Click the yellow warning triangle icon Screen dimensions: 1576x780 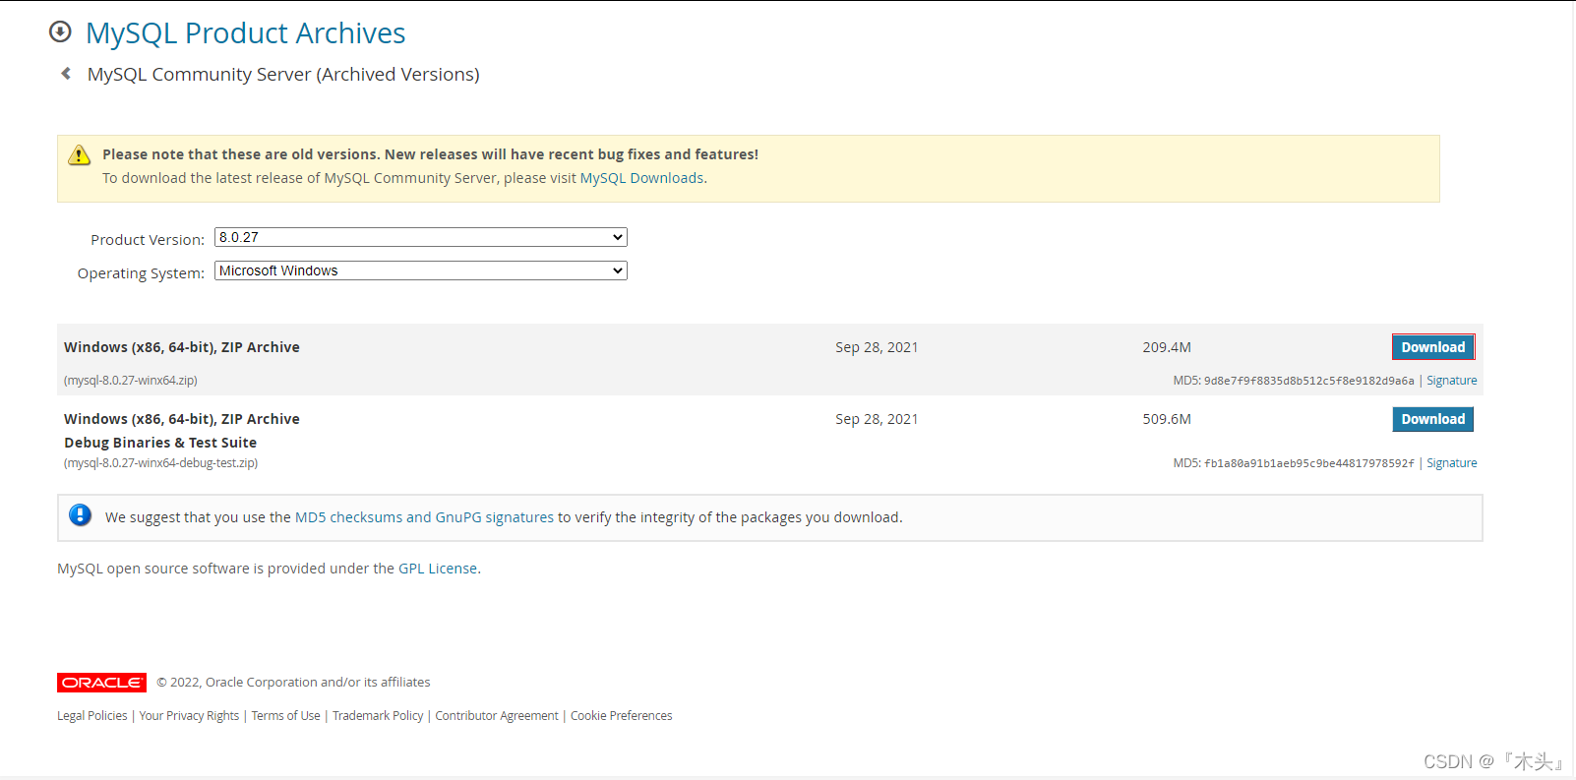click(x=80, y=155)
